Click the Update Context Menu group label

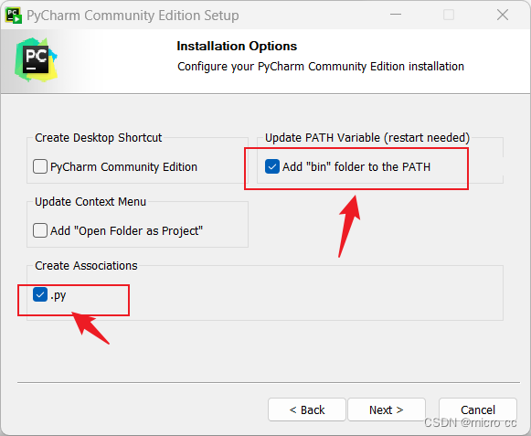point(90,202)
